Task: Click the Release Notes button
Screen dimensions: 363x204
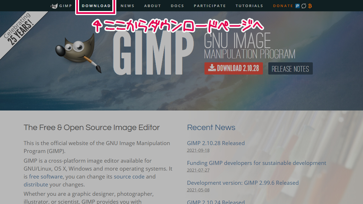Action: (290, 69)
